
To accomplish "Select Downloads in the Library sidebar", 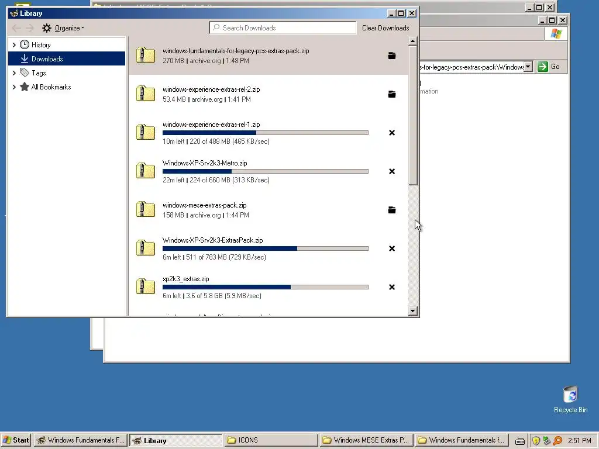I will [x=67, y=59].
